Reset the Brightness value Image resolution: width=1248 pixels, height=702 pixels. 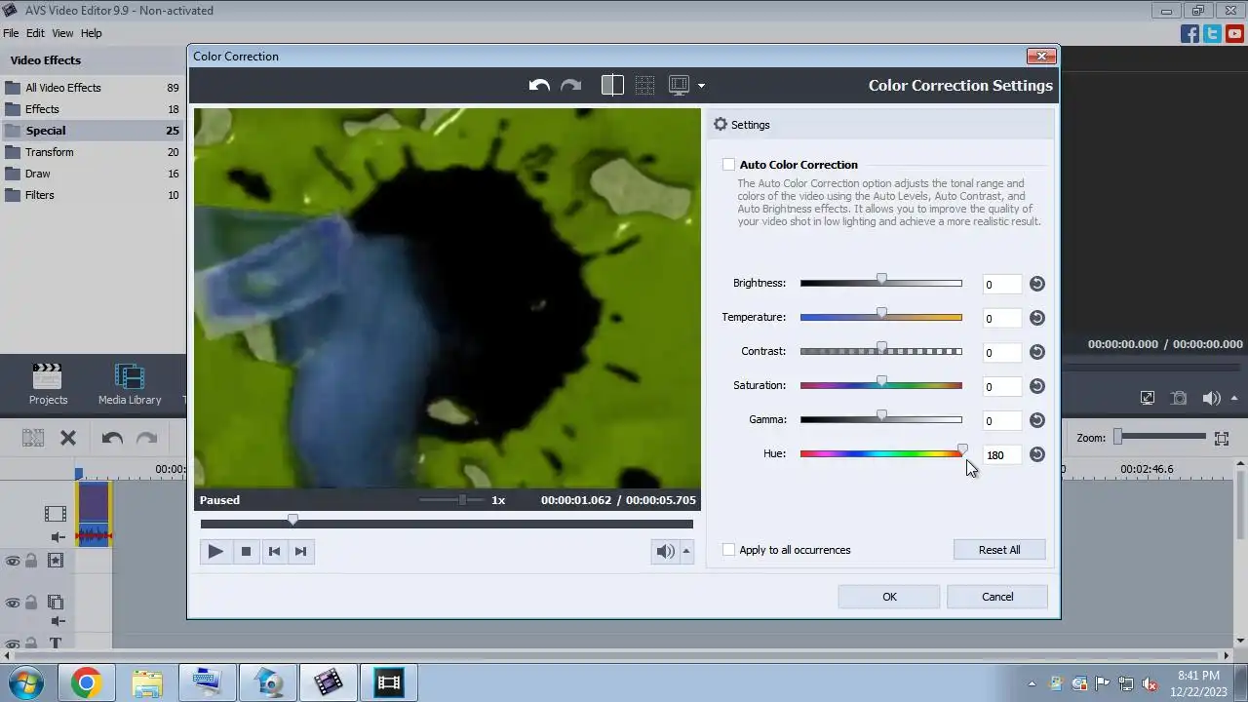pos(1037,284)
